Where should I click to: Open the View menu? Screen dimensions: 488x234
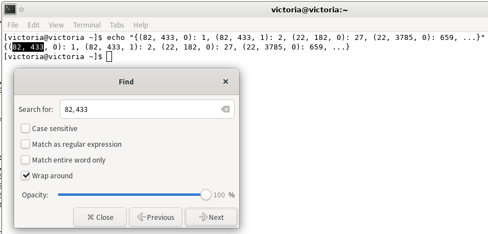point(56,25)
